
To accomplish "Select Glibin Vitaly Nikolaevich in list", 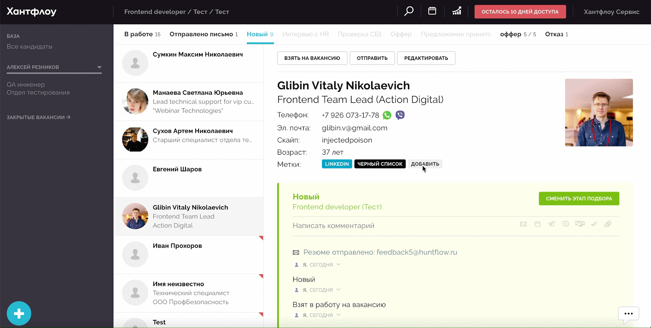I will 188,216.
